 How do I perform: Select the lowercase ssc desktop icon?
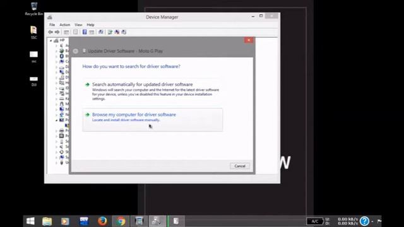[33, 57]
